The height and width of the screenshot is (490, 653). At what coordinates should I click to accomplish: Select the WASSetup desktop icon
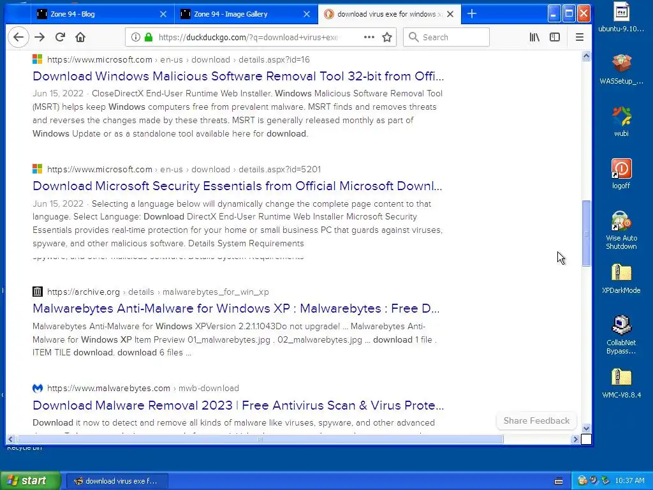pyautogui.click(x=621, y=70)
